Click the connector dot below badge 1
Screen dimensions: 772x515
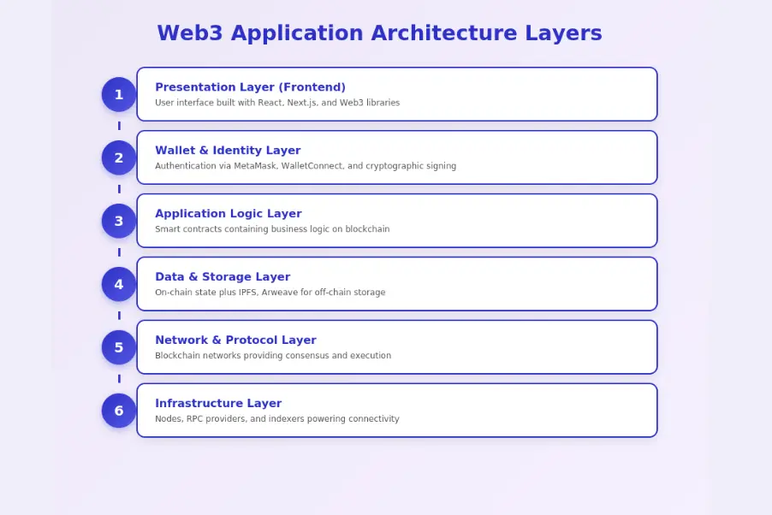[118, 126]
